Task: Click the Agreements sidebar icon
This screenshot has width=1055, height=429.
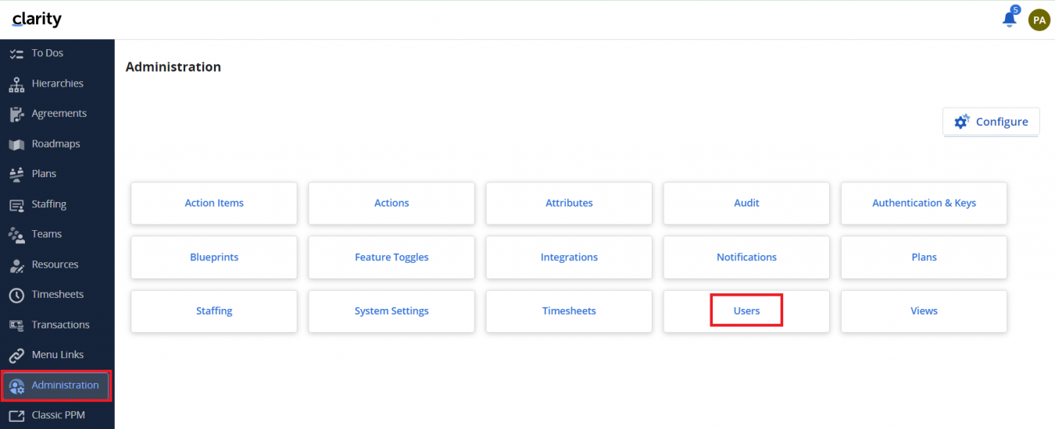Action: pyautogui.click(x=16, y=115)
